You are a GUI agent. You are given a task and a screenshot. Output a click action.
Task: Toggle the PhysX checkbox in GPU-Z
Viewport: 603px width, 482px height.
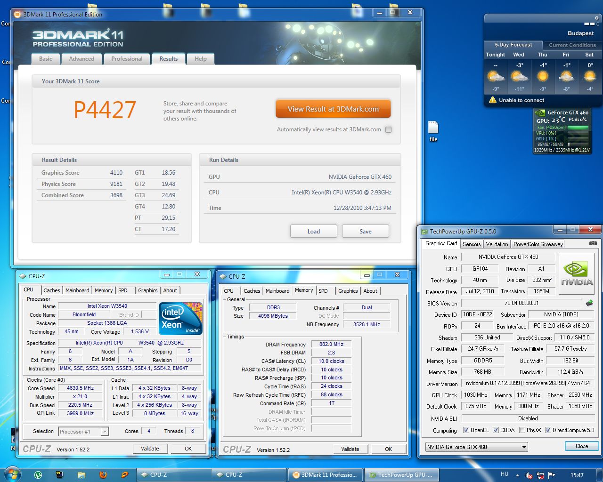tap(522, 430)
